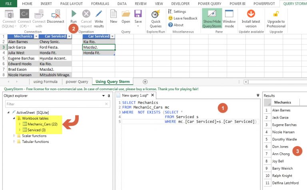Open Car Serviced filter in column B

(x=69, y=36)
